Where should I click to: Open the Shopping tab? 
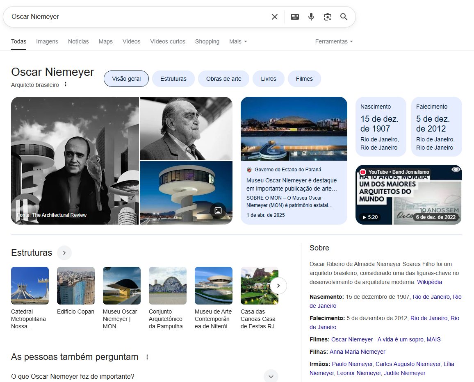click(x=207, y=41)
